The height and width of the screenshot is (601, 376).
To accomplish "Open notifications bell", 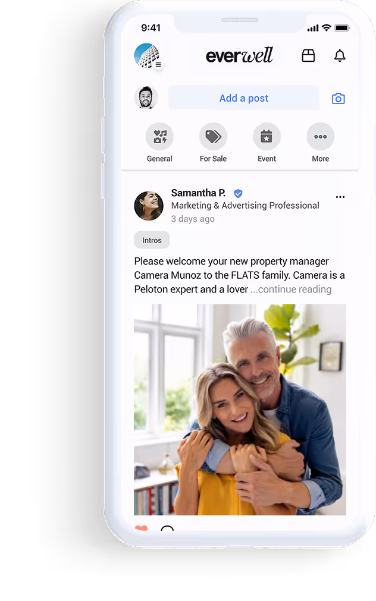I will click(340, 55).
